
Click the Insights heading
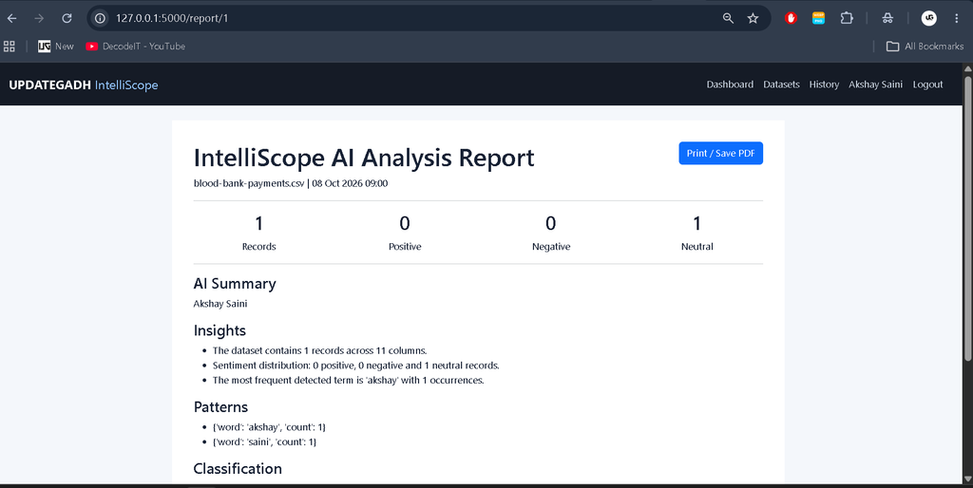coord(219,330)
